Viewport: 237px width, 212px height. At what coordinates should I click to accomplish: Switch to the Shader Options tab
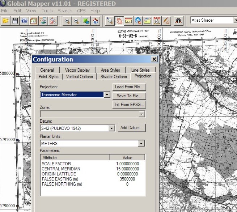click(114, 77)
